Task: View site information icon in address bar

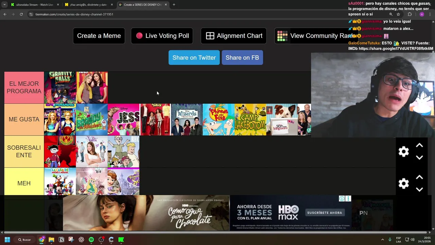Action: point(31,14)
